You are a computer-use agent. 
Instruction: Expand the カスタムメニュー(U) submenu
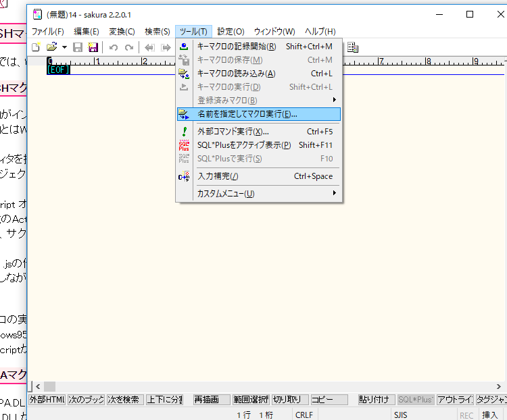259,194
